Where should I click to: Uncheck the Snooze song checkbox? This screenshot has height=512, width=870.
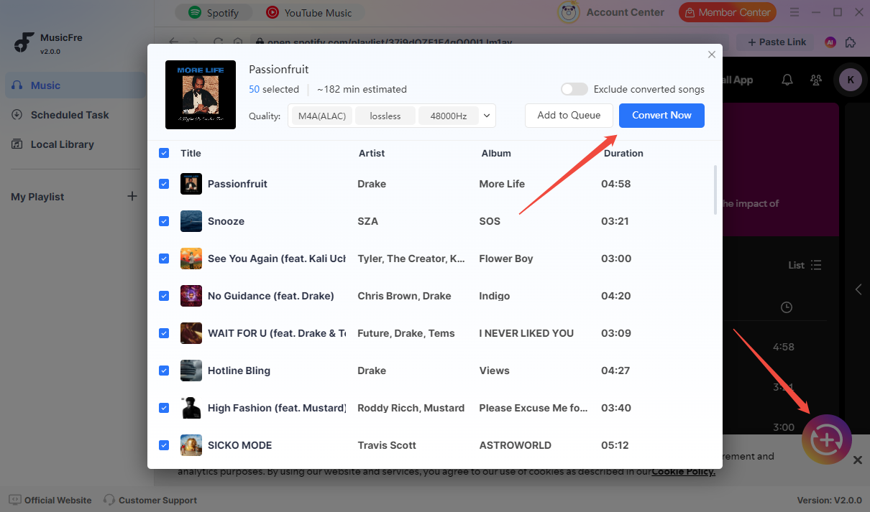[164, 221]
